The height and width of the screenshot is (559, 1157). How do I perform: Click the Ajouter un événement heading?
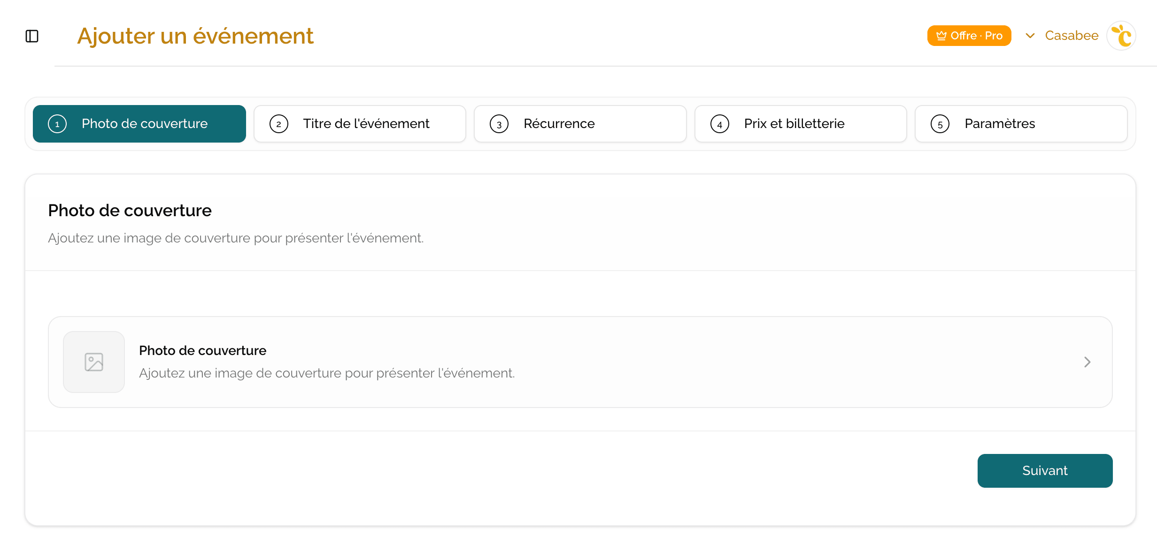pyautogui.click(x=195, y=36)
